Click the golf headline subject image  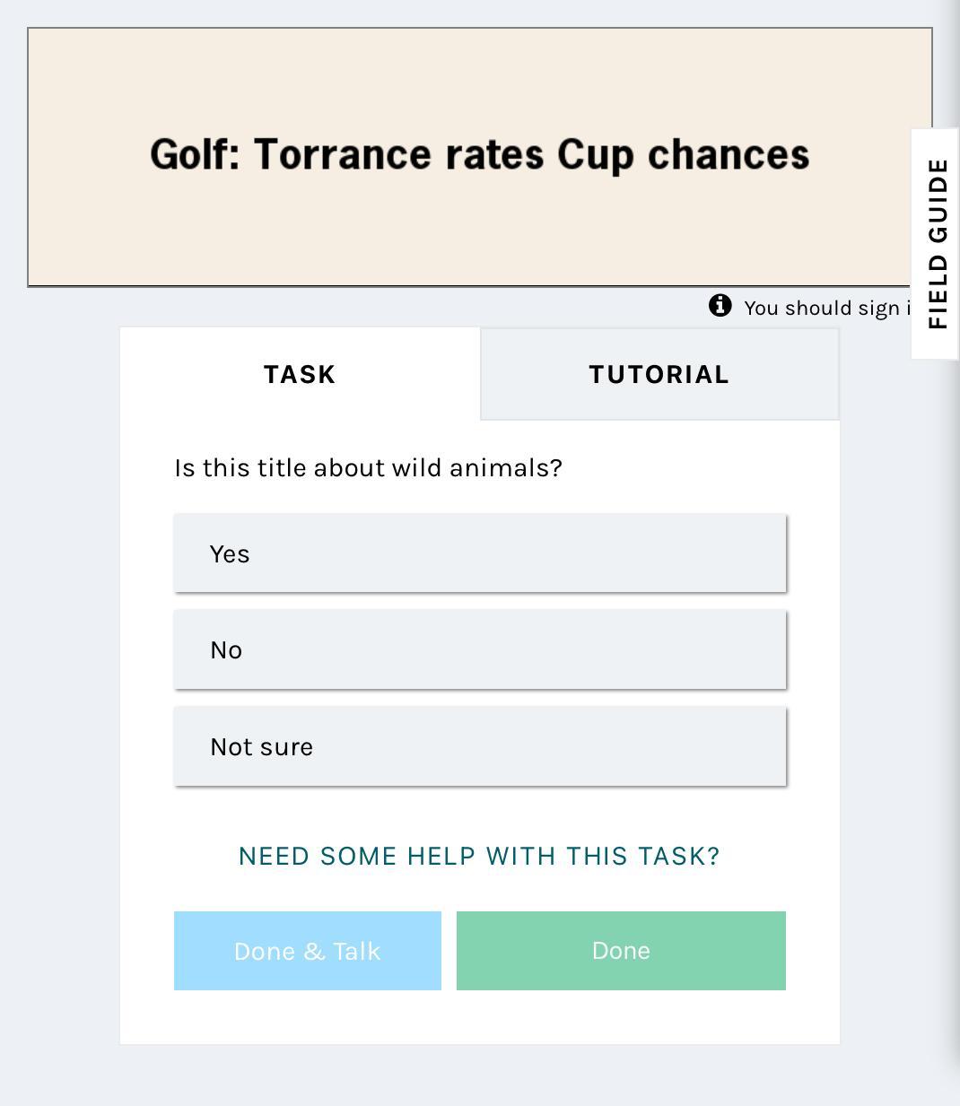point(480,157)
